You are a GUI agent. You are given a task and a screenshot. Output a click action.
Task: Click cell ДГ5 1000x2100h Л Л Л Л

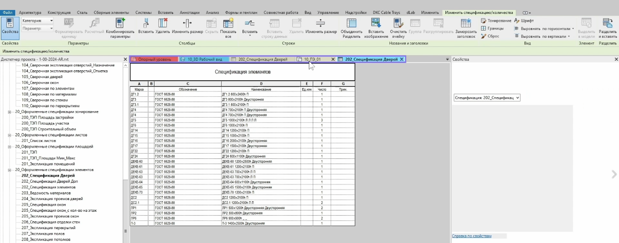click(261, 120)
